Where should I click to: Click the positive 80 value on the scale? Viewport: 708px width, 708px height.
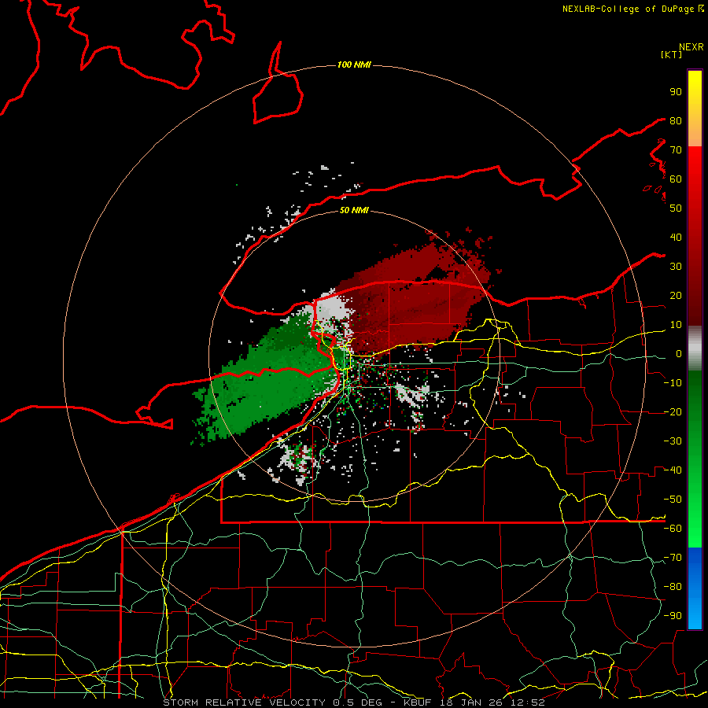point(676,120)
